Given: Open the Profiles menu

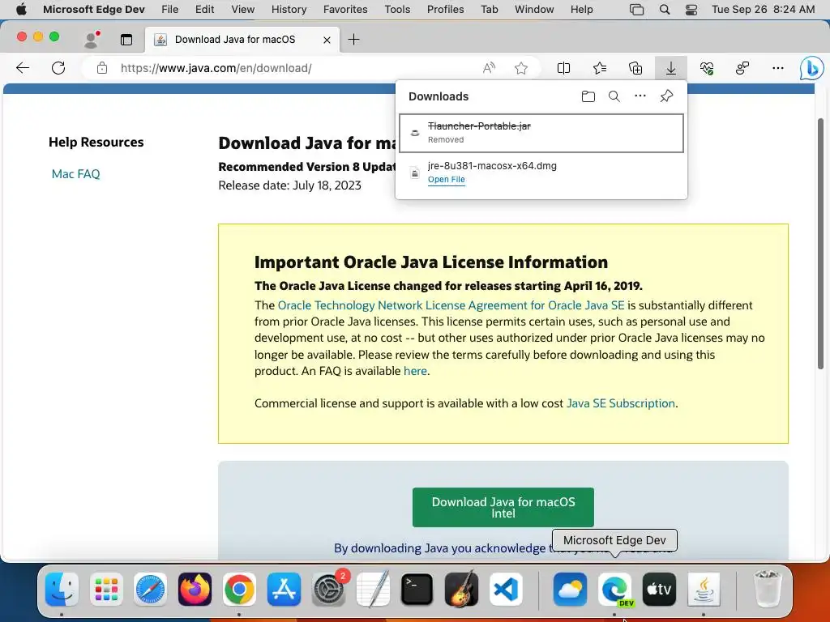Looking at the screenshot, I should point(445,9).
